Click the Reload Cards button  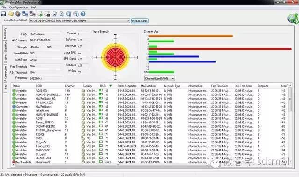coord(140,21)
